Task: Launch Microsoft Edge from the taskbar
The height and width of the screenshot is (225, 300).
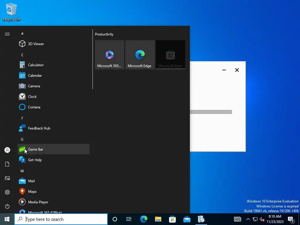Action: pyautogui.click(x=144, y=219)
